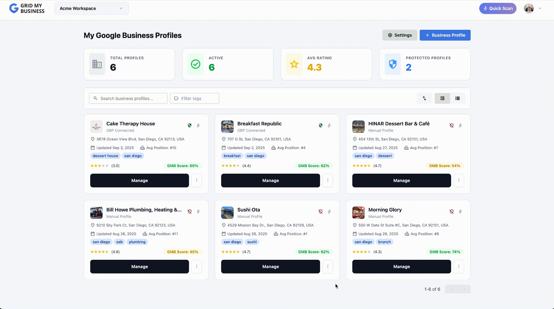Click the search business profiles field
This screenshot has height=309, width=554.
[x=128, y=98]
